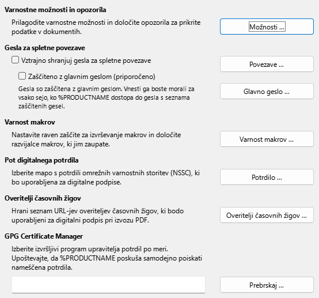Click the Varnost makrov ... button

click(x=267, y=139)
